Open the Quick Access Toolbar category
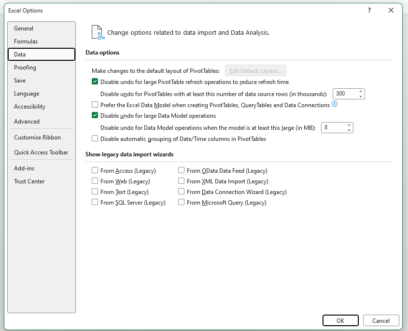The image size is (408, 331). 42,152
